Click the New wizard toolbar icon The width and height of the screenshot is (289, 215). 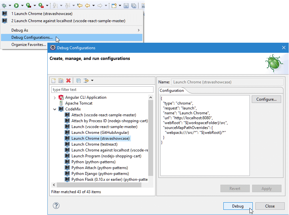point(114,6)
